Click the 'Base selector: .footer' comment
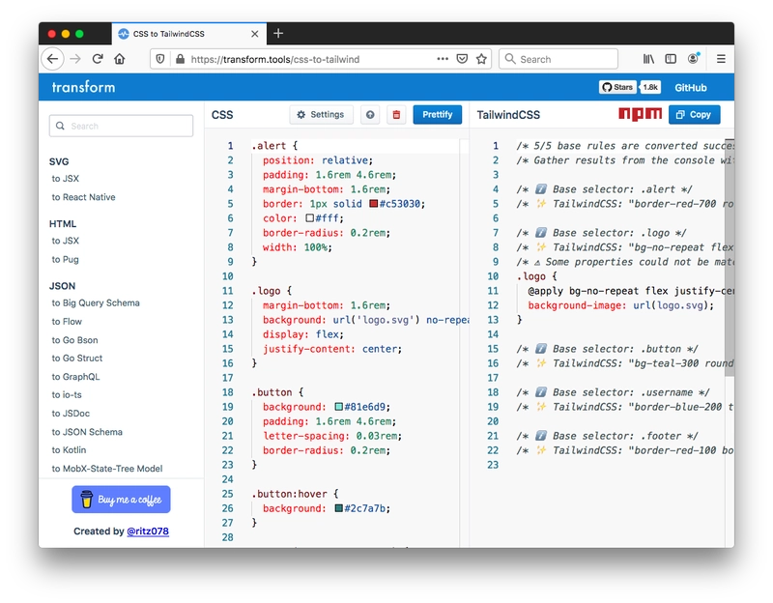The image size is (773, 603). [x=608, y=436]
